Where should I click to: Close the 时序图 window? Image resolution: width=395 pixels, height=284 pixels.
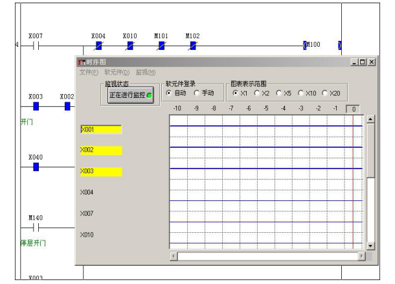371,62
